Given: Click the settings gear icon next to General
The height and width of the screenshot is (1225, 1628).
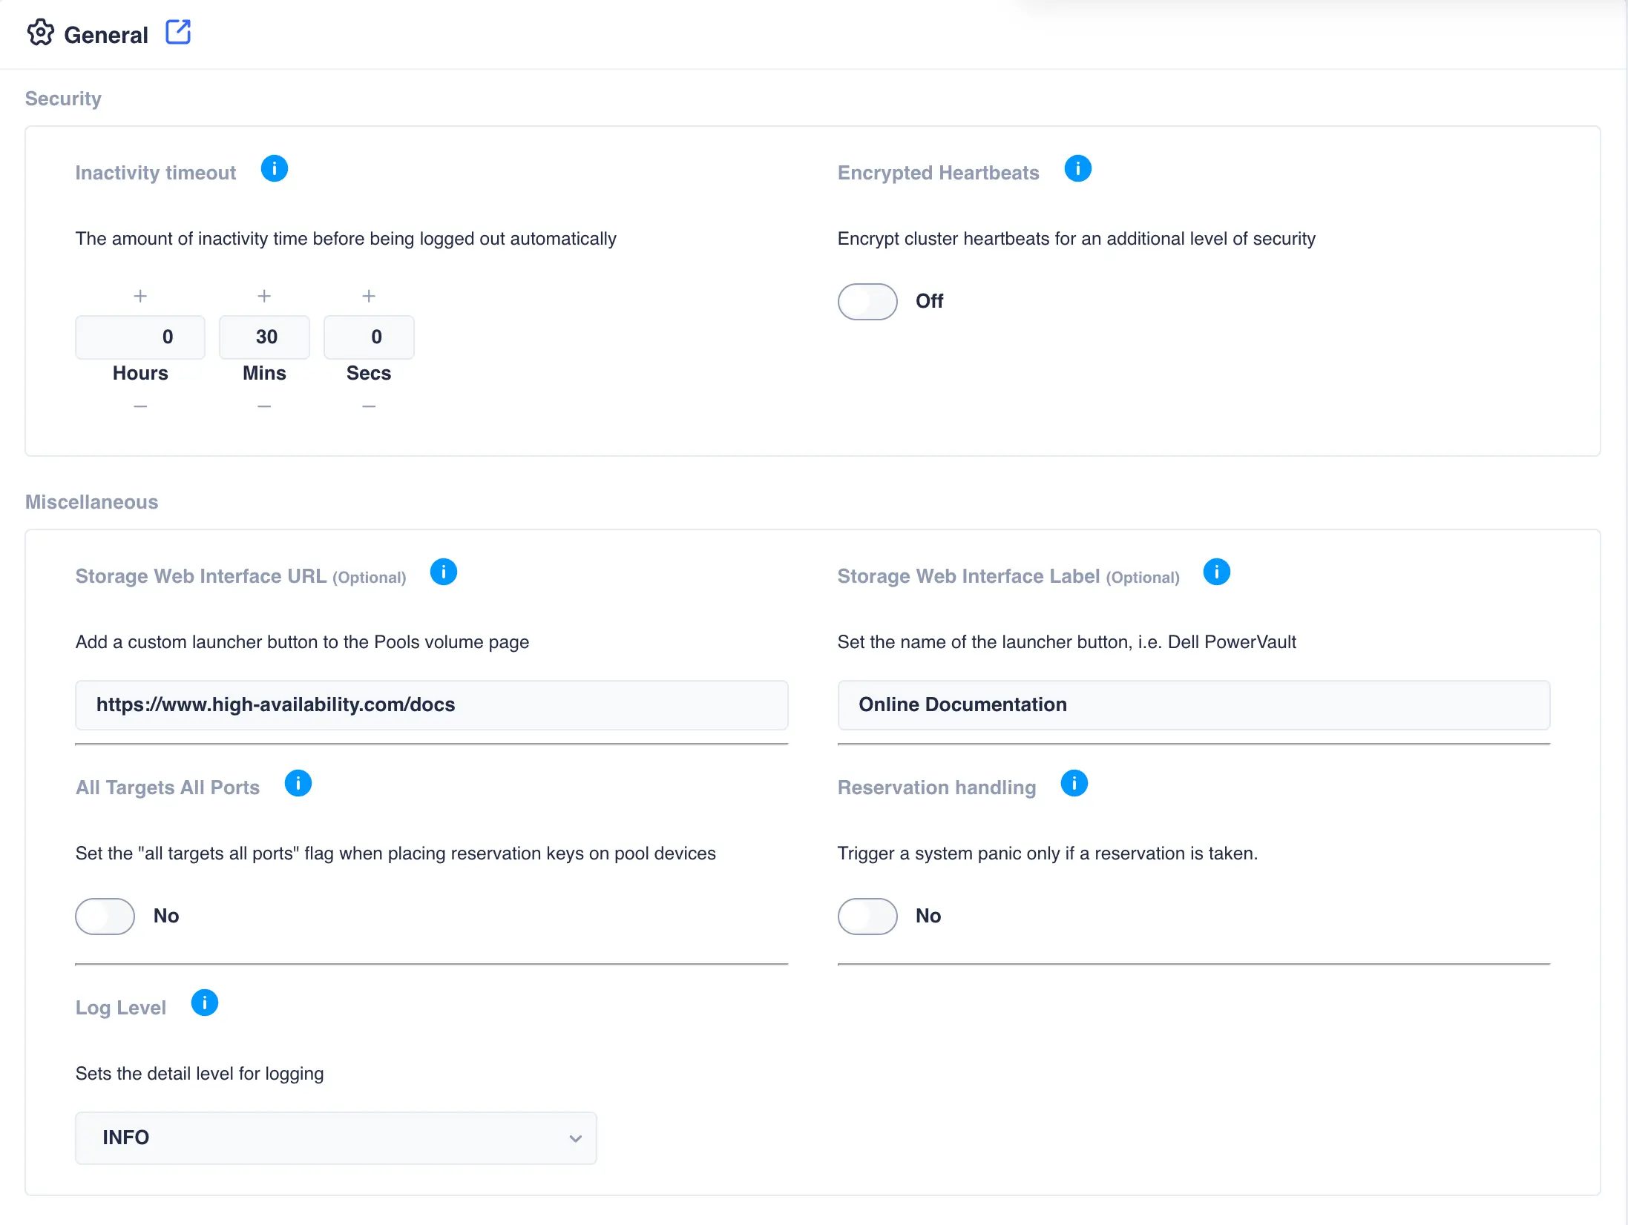Looking at the screenshot, I should (42, 33).
